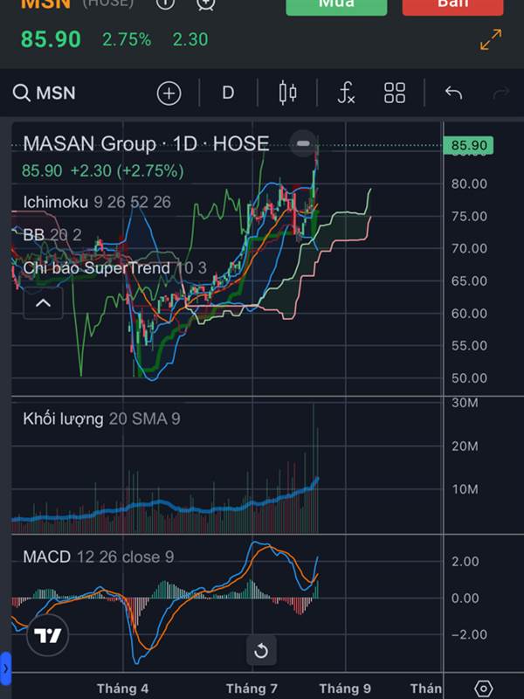Open the candlestick chart type menu
This screenshot has height=699, width=524.
[287, 93]
